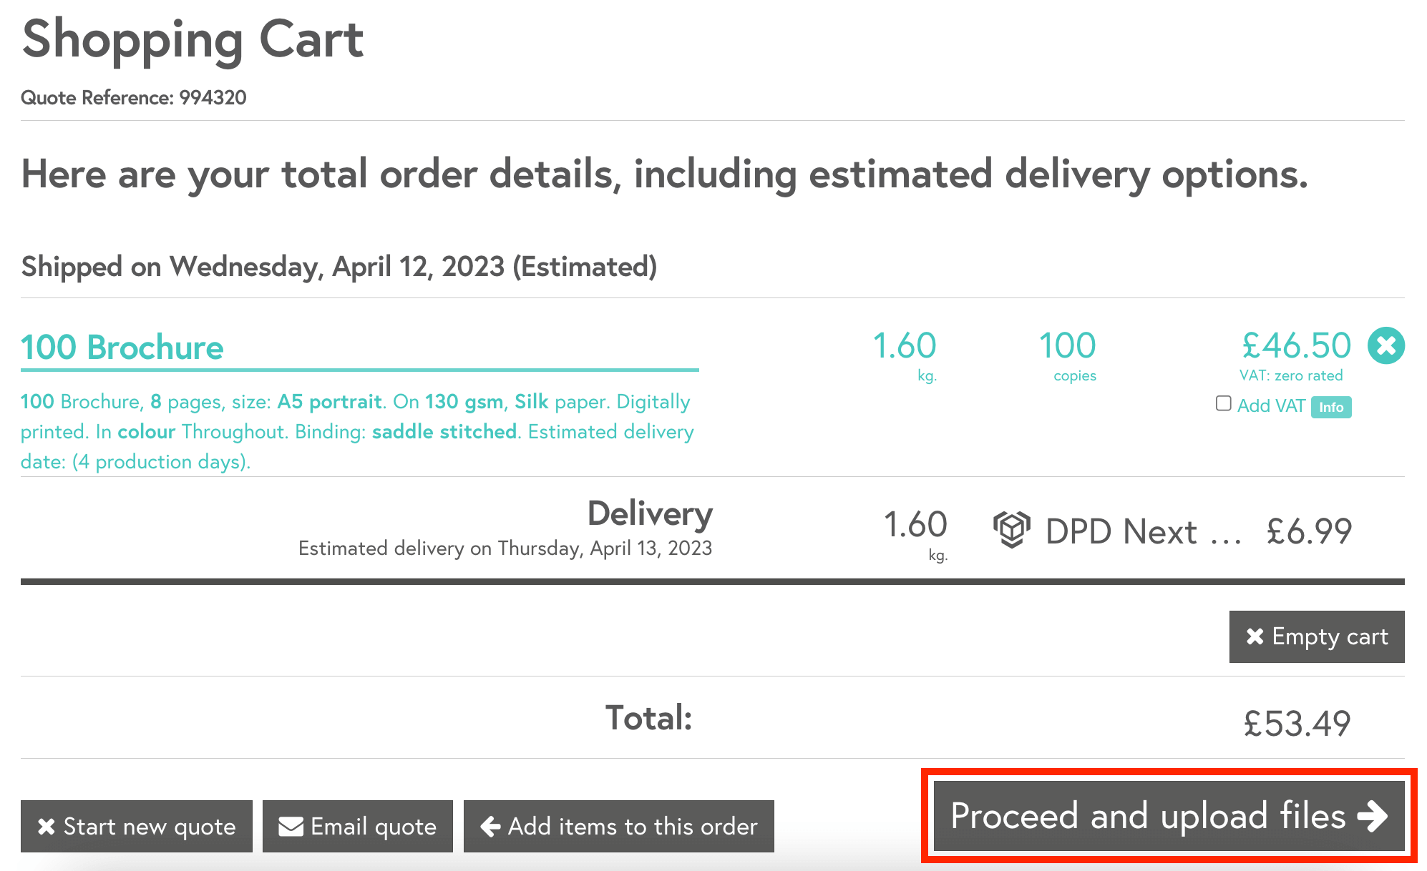
Task: Open the DPD Next delivery option selector
Action: [1142, 531]
